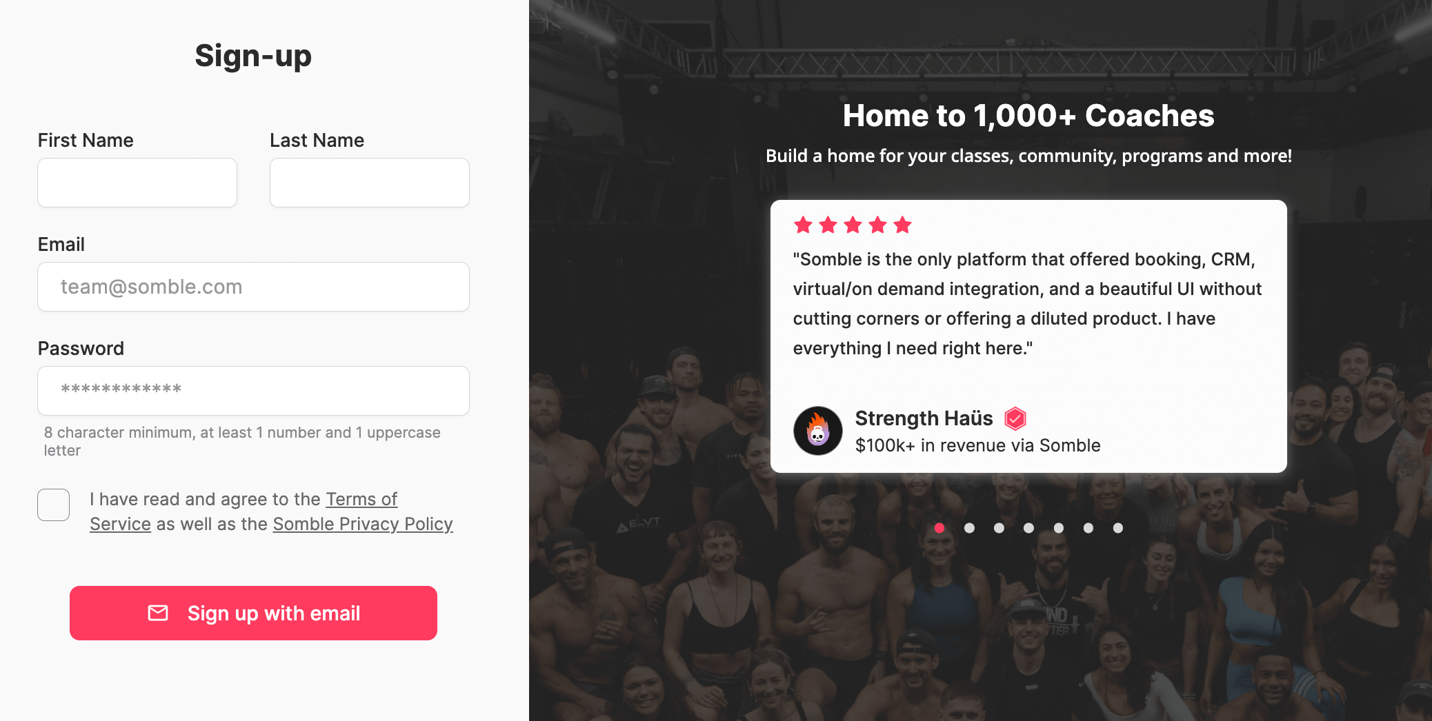Screen dimensions: 1432x721
Task: Focus the Password input box
Action: [253, 391]
